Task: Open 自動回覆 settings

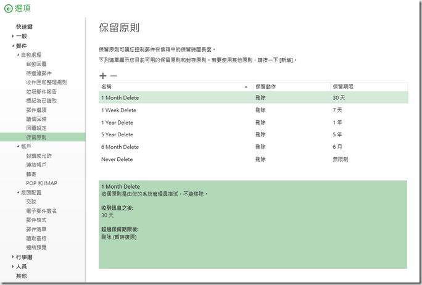Action: coord(36,64)
